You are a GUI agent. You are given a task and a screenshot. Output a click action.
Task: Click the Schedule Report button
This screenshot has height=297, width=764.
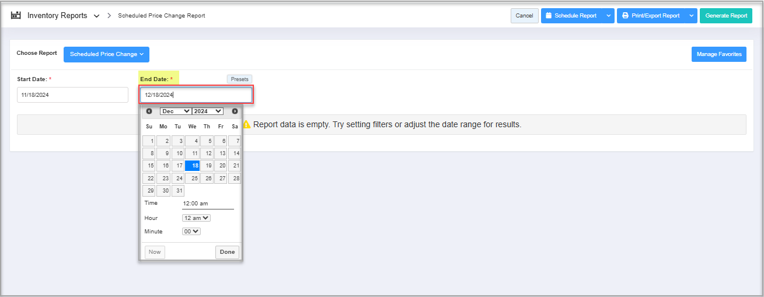[571, 16]
